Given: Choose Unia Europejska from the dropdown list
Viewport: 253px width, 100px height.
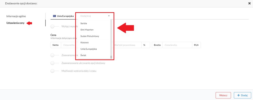Looking at the screenshot, I should [x=94, y=49].
